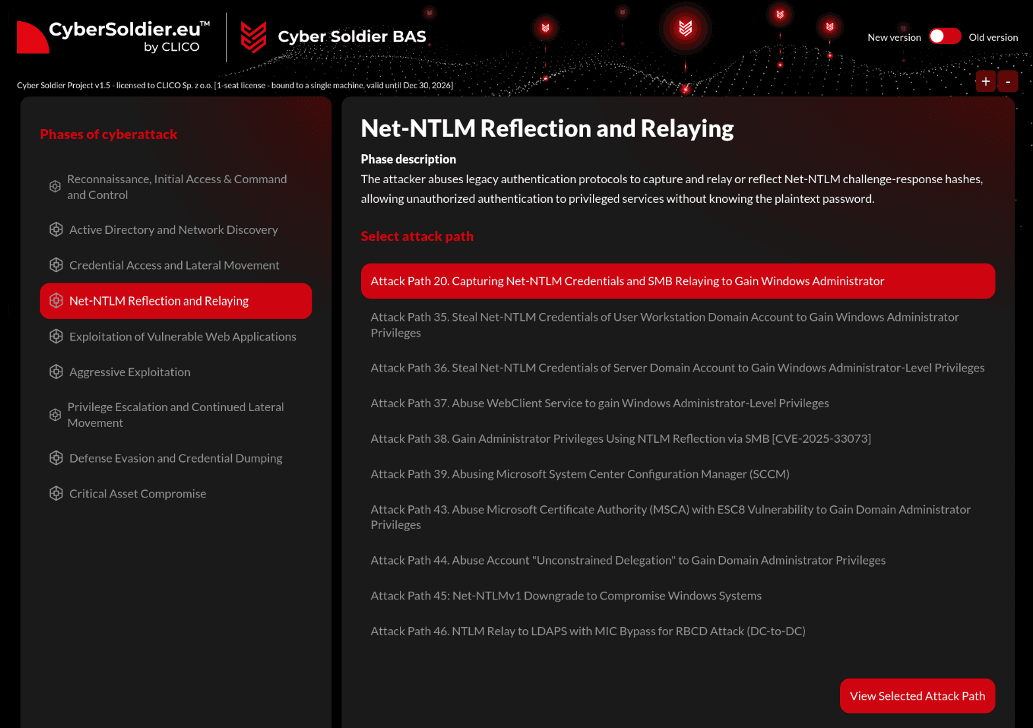Viewport: 1033px width, 728px height.
Task: Click the Defense Evasion phase icon
Action: (x=56, y=458)
